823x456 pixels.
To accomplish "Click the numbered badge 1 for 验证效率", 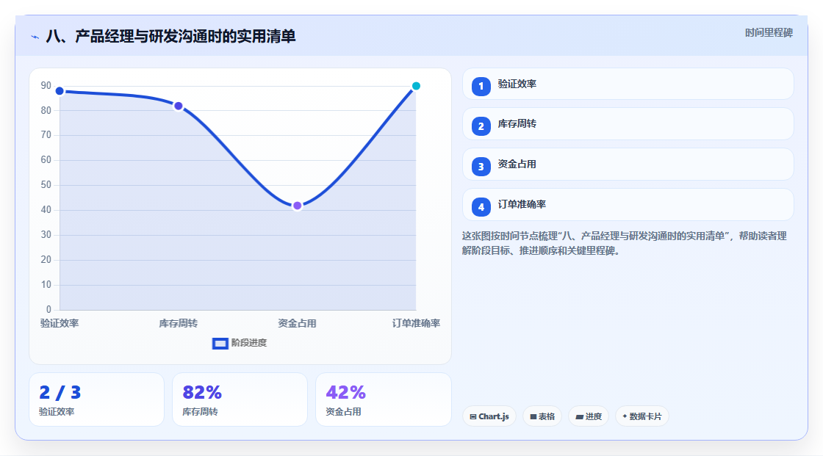I will pyautogui.click(x=481, y=87).
